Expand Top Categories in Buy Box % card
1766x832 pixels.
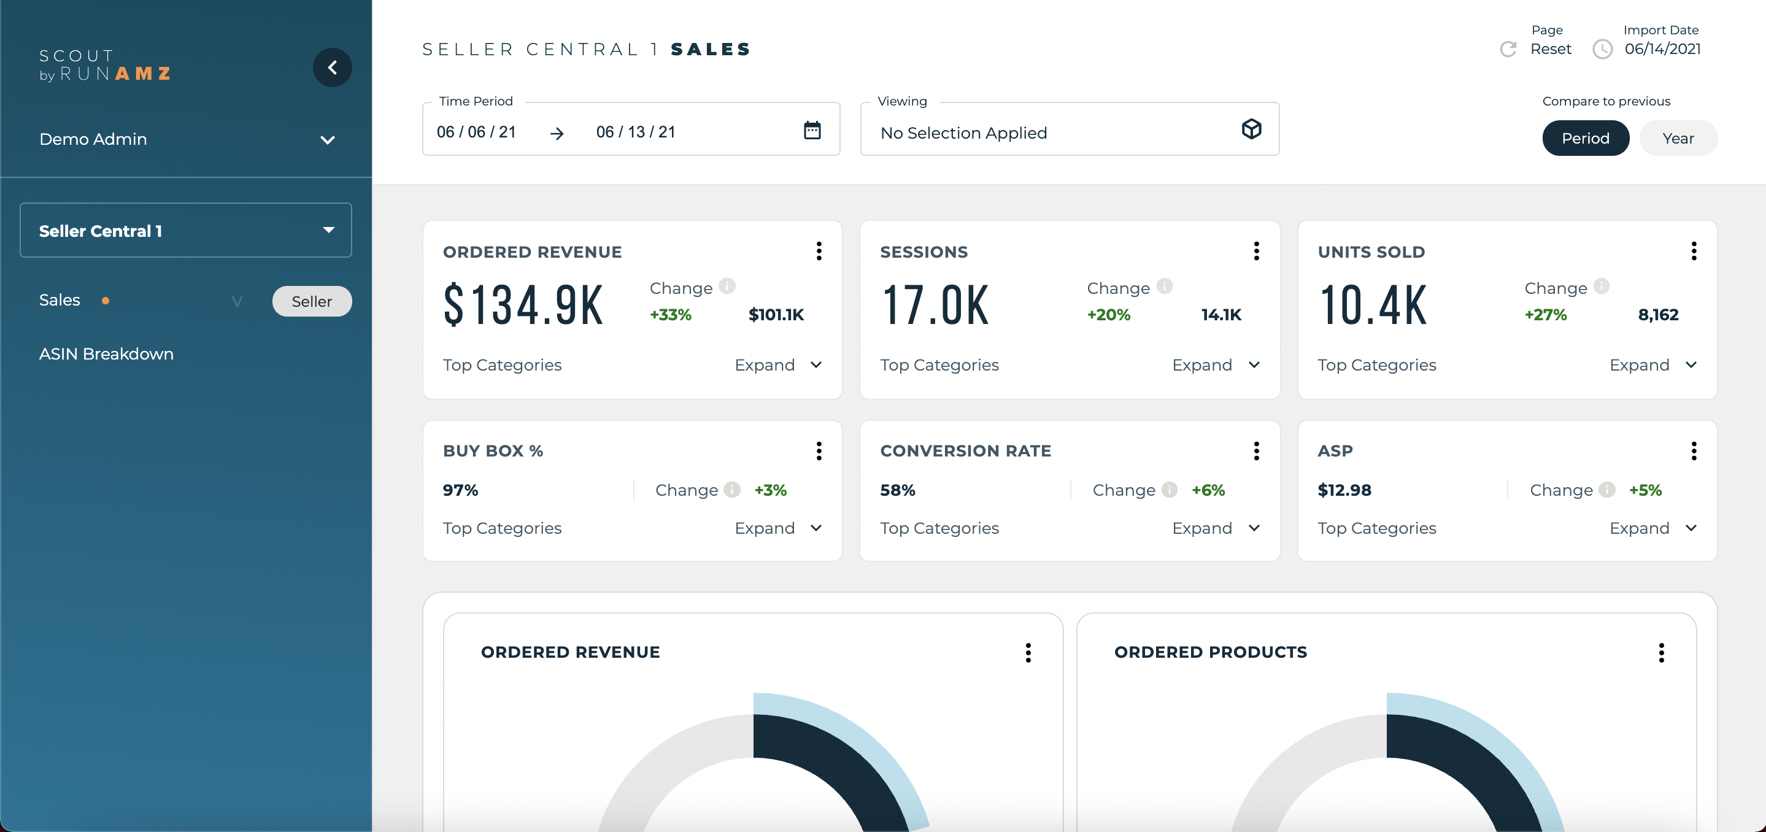click(778, 528)
